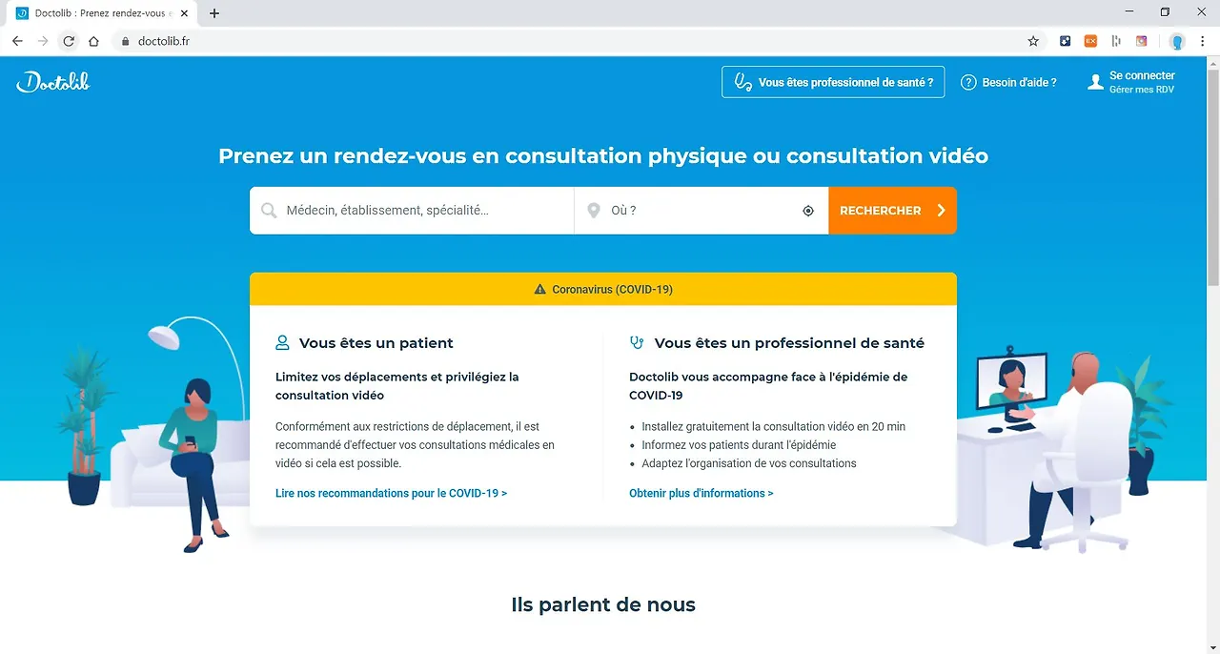Open the Obtenir plus d'informations link

point(701,493)
